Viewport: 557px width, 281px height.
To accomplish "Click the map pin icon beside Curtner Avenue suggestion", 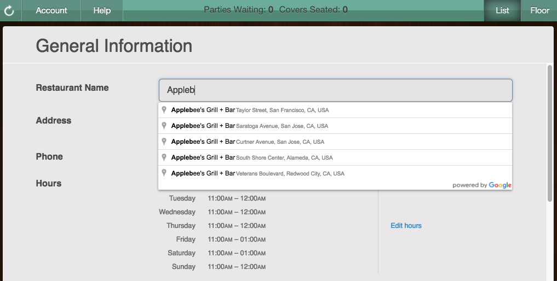I will (164, 141).
